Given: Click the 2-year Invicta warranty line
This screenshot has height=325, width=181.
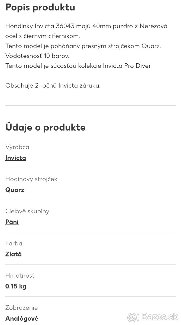Looking at the screenshot, I should (x=53, y=86).
